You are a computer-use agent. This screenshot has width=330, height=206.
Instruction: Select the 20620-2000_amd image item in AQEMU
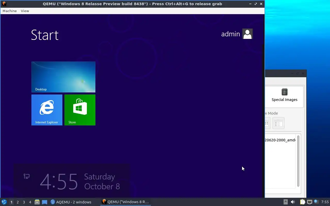coord(280,140)
